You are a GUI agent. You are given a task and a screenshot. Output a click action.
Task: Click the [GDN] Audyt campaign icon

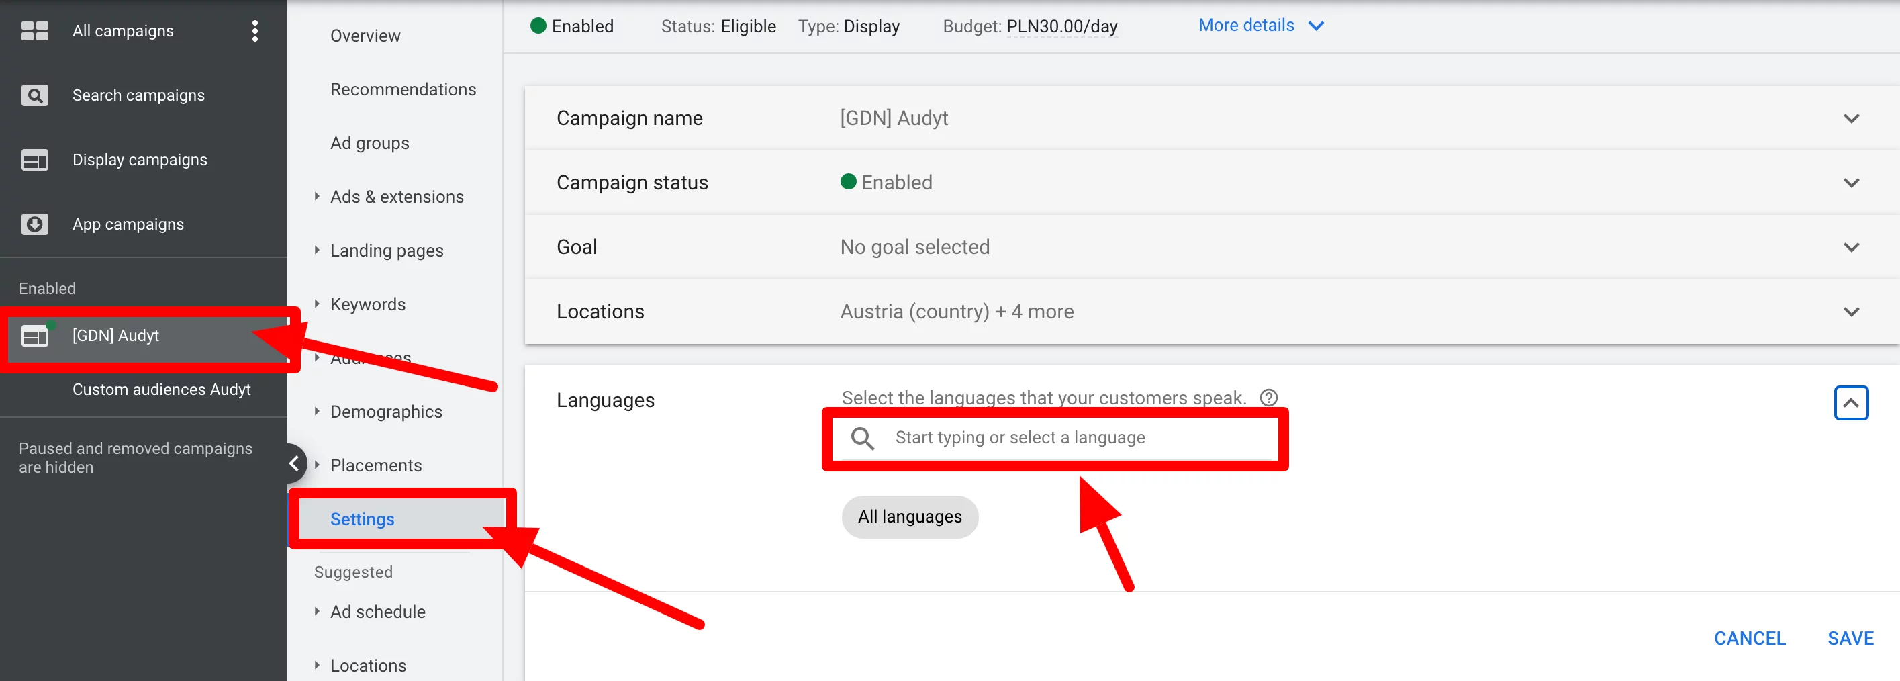(x=35, y=336)
